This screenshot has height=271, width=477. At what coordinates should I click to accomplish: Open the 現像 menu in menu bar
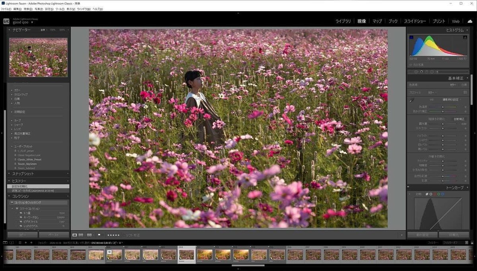pos(28,9)
